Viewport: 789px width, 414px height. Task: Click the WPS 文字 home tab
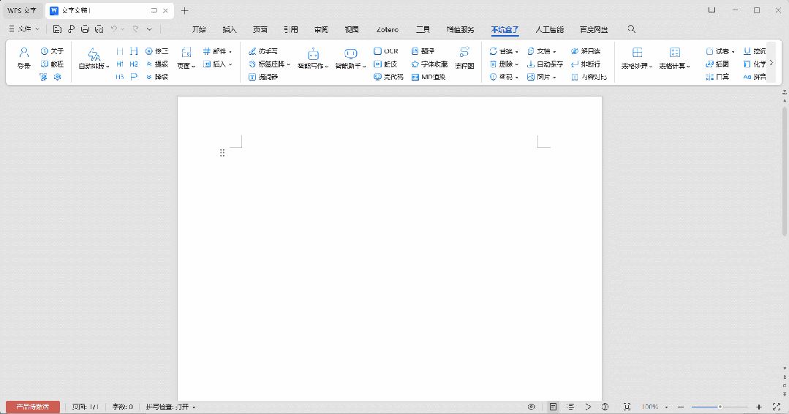tap(22, 10)
